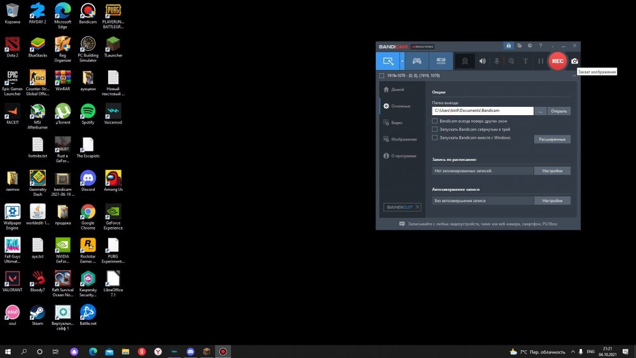Click the padlock icon in title bar
Image resolution: width=636 pixels, height=358 pixels.
pos(508,46)
